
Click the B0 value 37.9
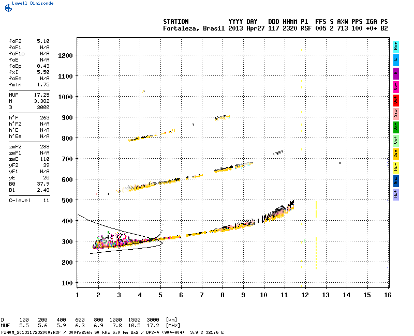pyautogui.click(x=43, y=184)
